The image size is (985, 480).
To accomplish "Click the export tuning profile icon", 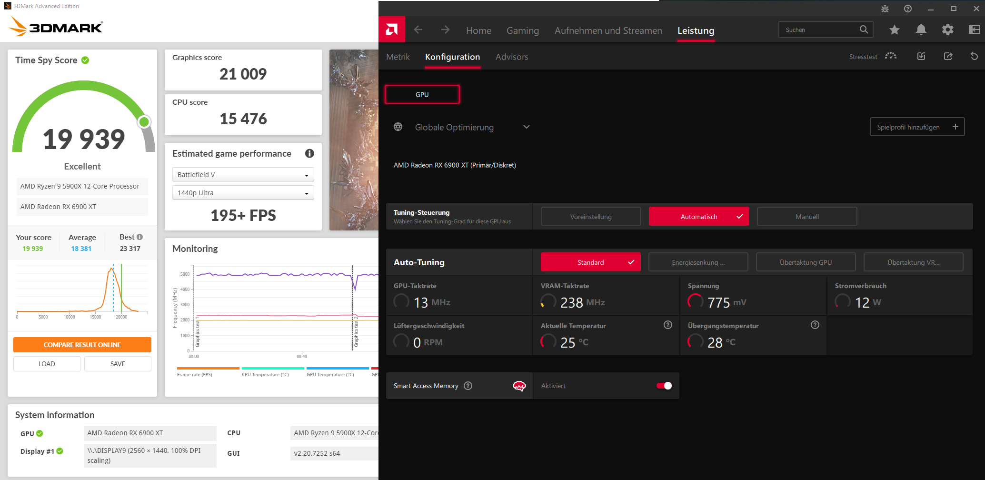I will [x=948, y=56].
